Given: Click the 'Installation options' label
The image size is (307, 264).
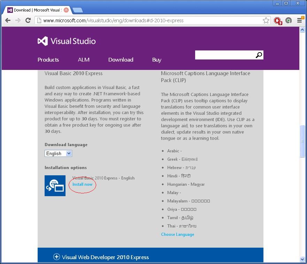Looking at the screenshot, I should coord(66,167).
